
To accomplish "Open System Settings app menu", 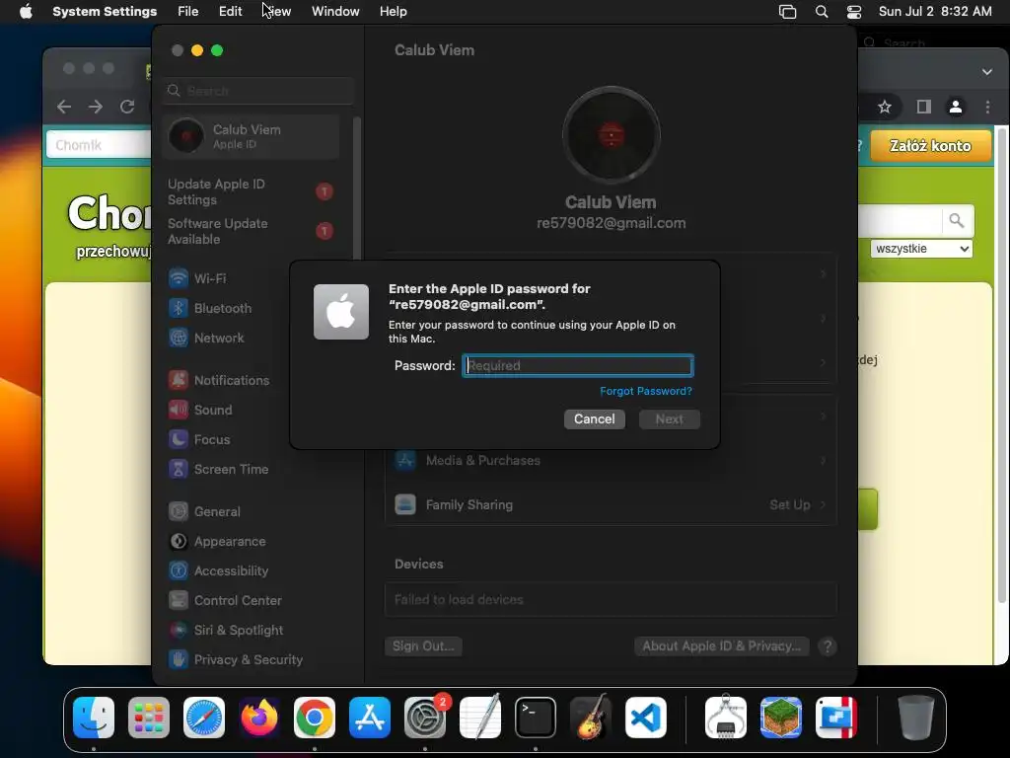I will click(105, 12).
